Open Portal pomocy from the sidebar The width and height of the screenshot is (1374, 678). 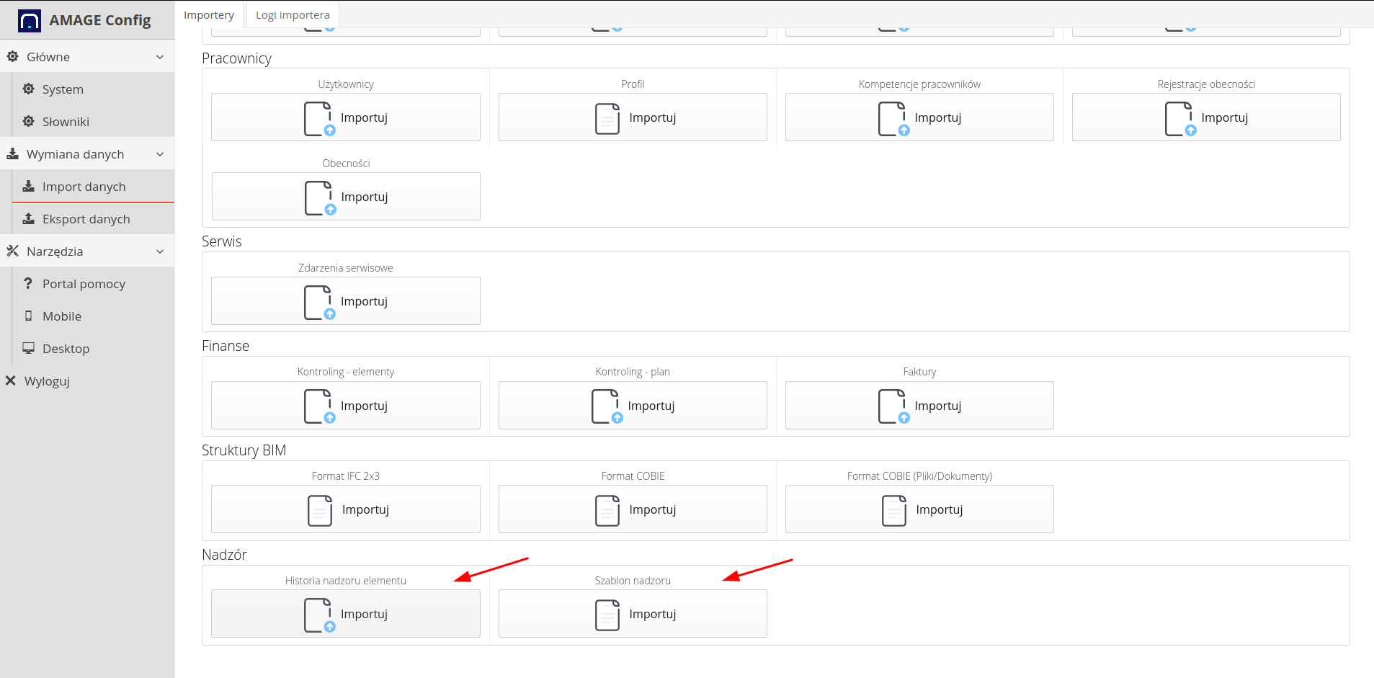[84, 284]
